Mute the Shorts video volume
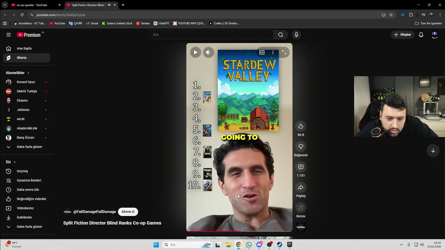 (x=208, y=52)
